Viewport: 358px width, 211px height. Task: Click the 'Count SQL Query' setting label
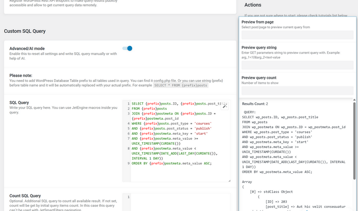pyautogui.click(x=25, y=196)
